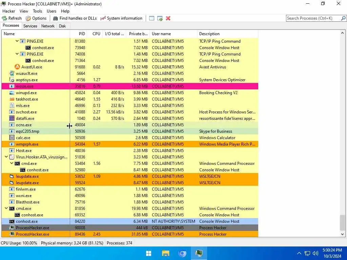
Task: Click the datafli.exe process icon
Action: (12, 118)
